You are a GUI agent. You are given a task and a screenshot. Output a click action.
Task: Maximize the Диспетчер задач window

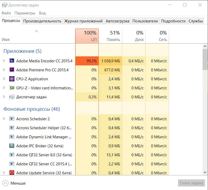(x=185, y=5)
